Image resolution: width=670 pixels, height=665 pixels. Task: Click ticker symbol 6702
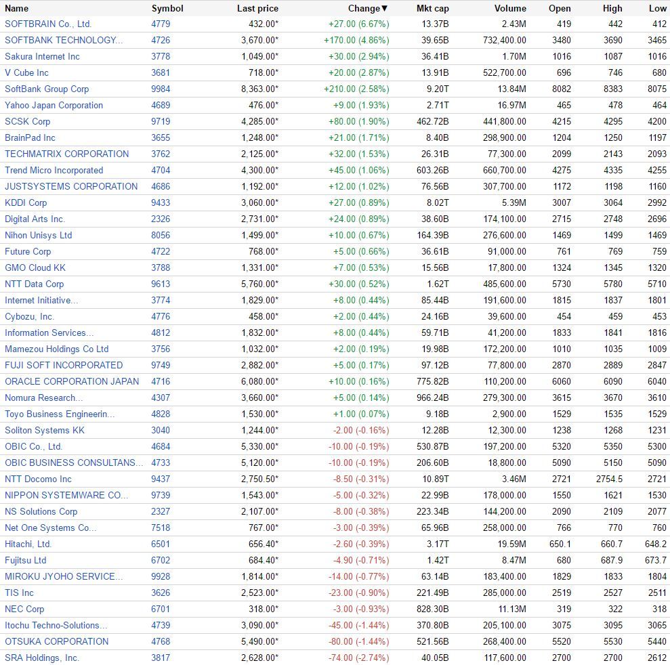pyautogui.click(x=161, y=559)
